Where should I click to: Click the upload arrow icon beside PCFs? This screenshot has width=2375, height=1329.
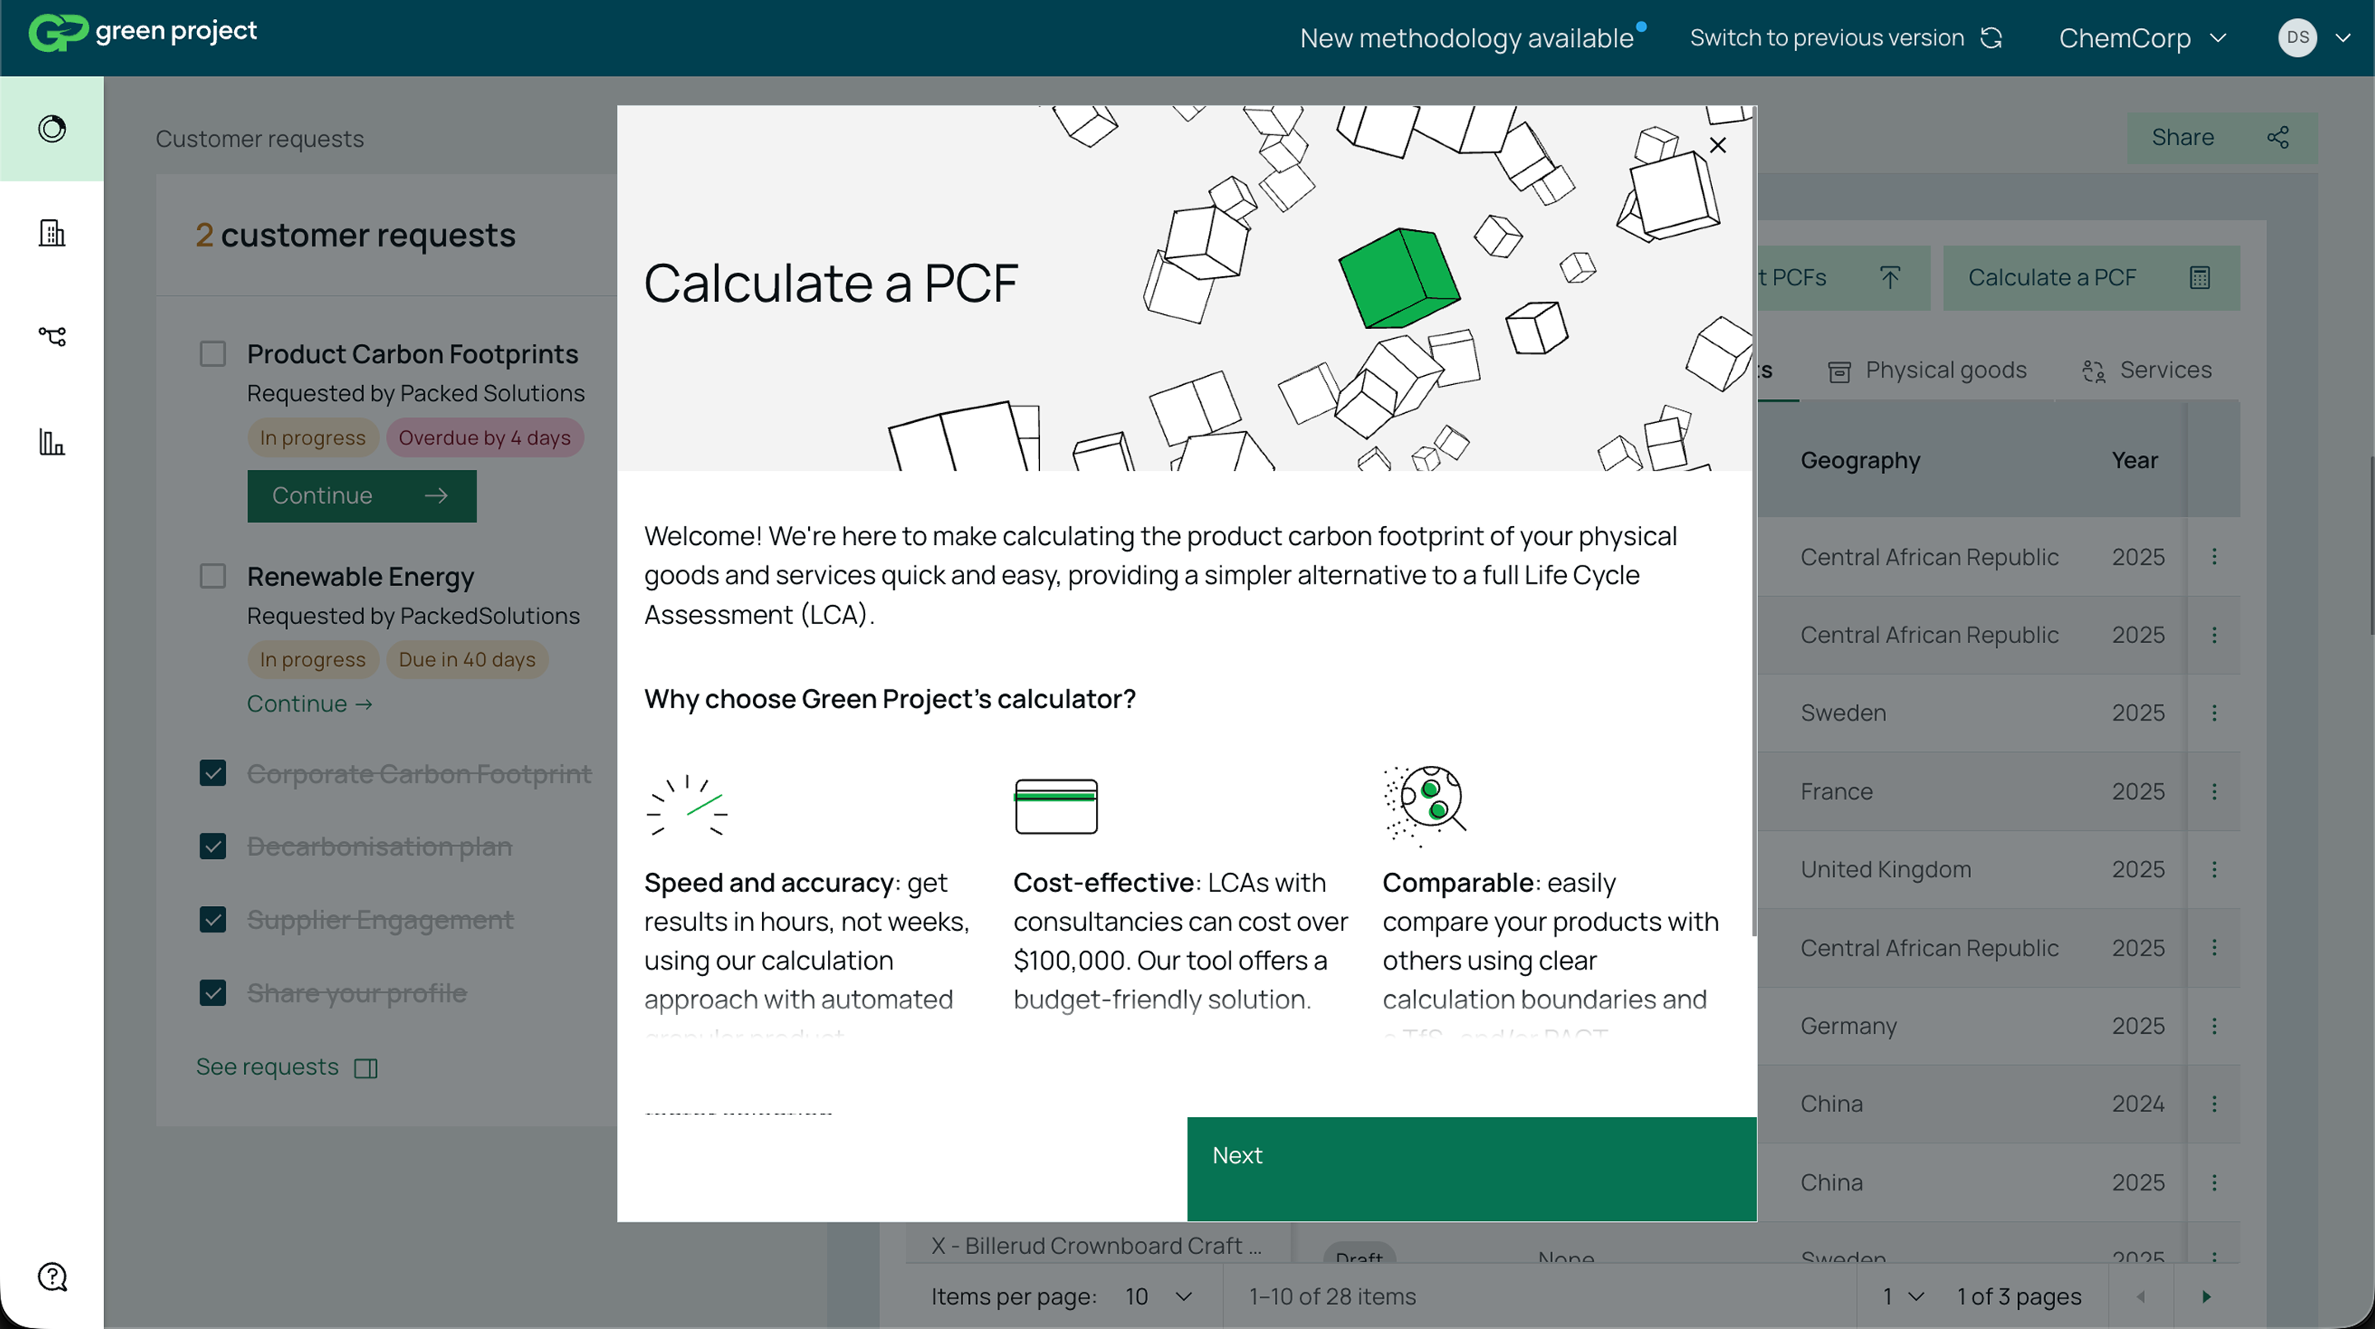click(1890, 277)
